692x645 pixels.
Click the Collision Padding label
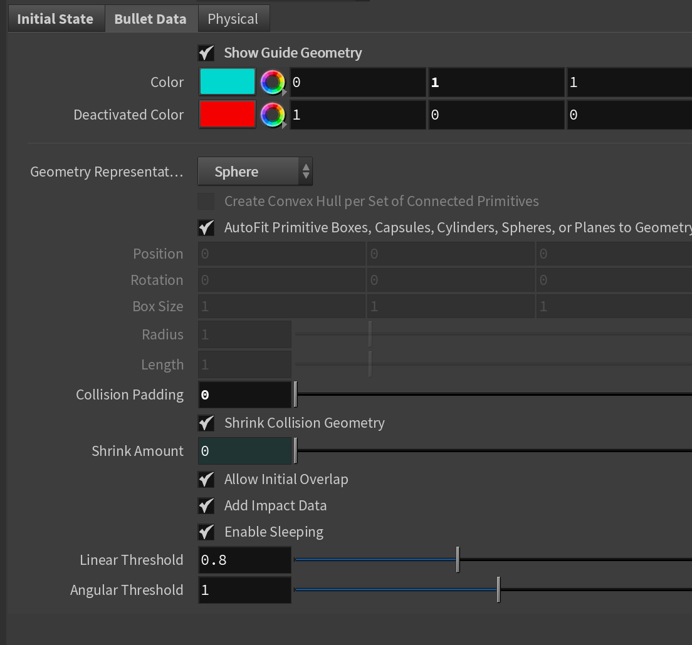(x=130, y=395)
